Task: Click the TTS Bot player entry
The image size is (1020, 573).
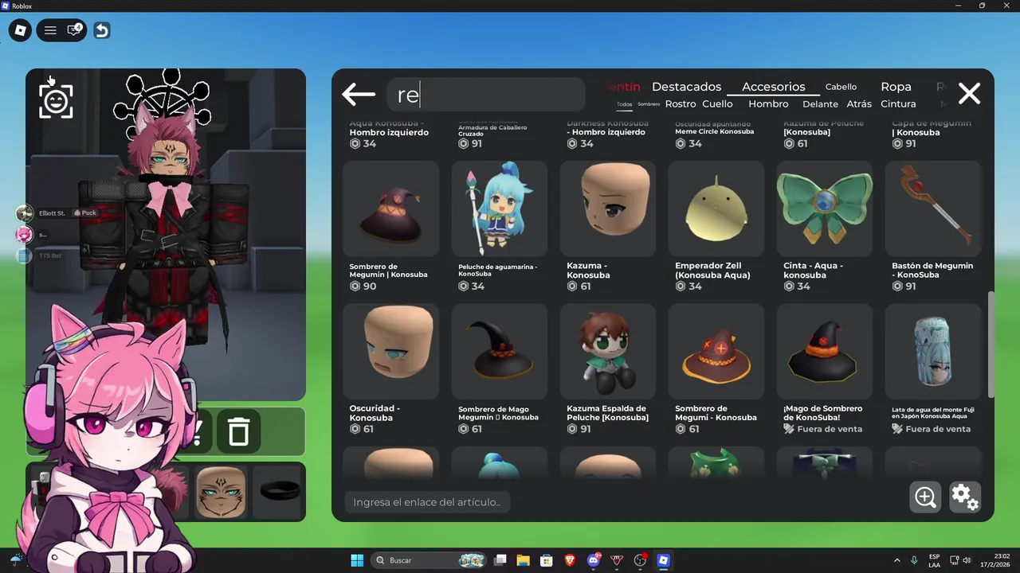Action: [40, 255]
